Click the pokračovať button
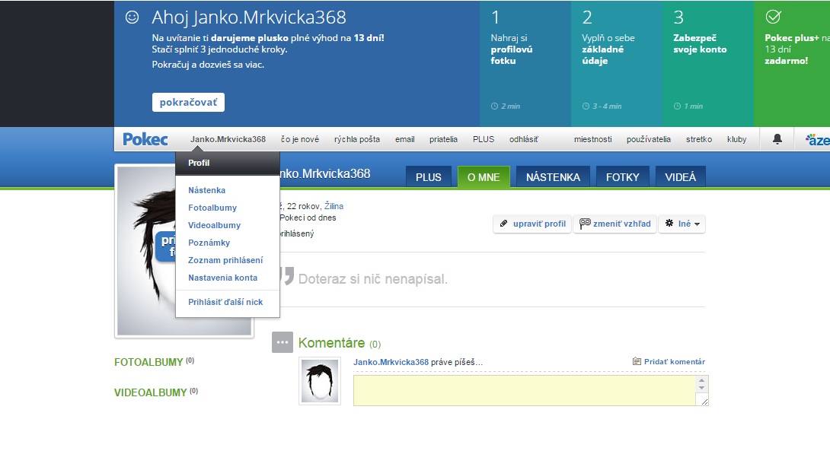This screenshot has height=470, width=830. click(188, 102)
